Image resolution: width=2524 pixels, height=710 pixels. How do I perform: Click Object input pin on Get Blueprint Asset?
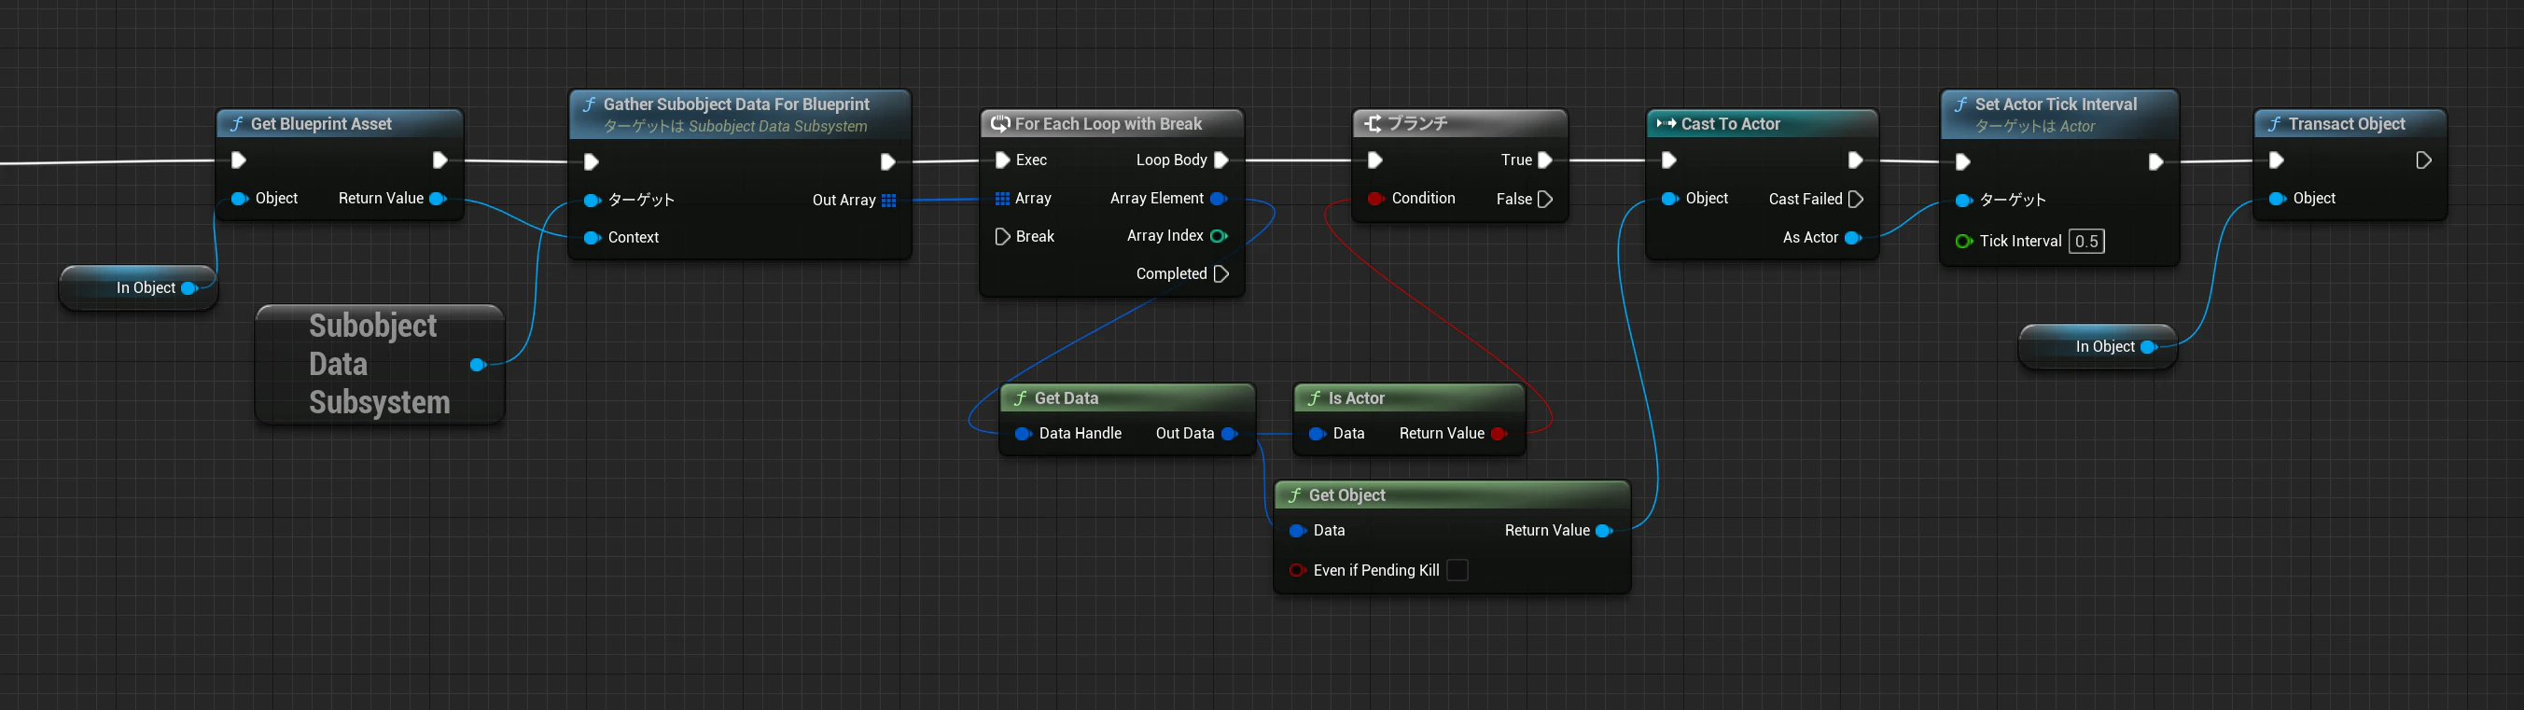pos(239,199)
